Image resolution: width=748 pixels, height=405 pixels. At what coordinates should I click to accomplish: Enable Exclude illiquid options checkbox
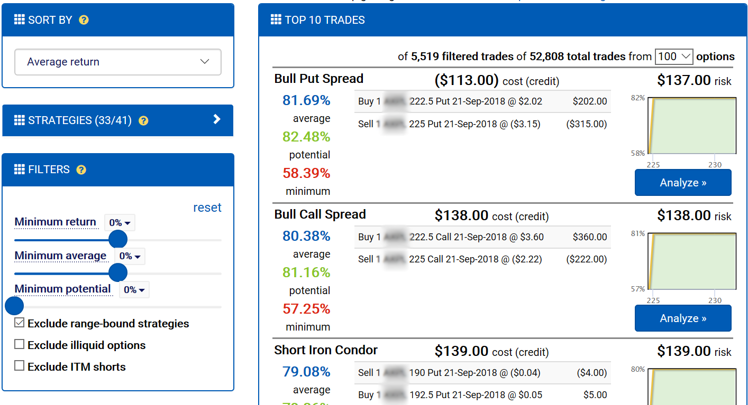click(x=20, y=344)
